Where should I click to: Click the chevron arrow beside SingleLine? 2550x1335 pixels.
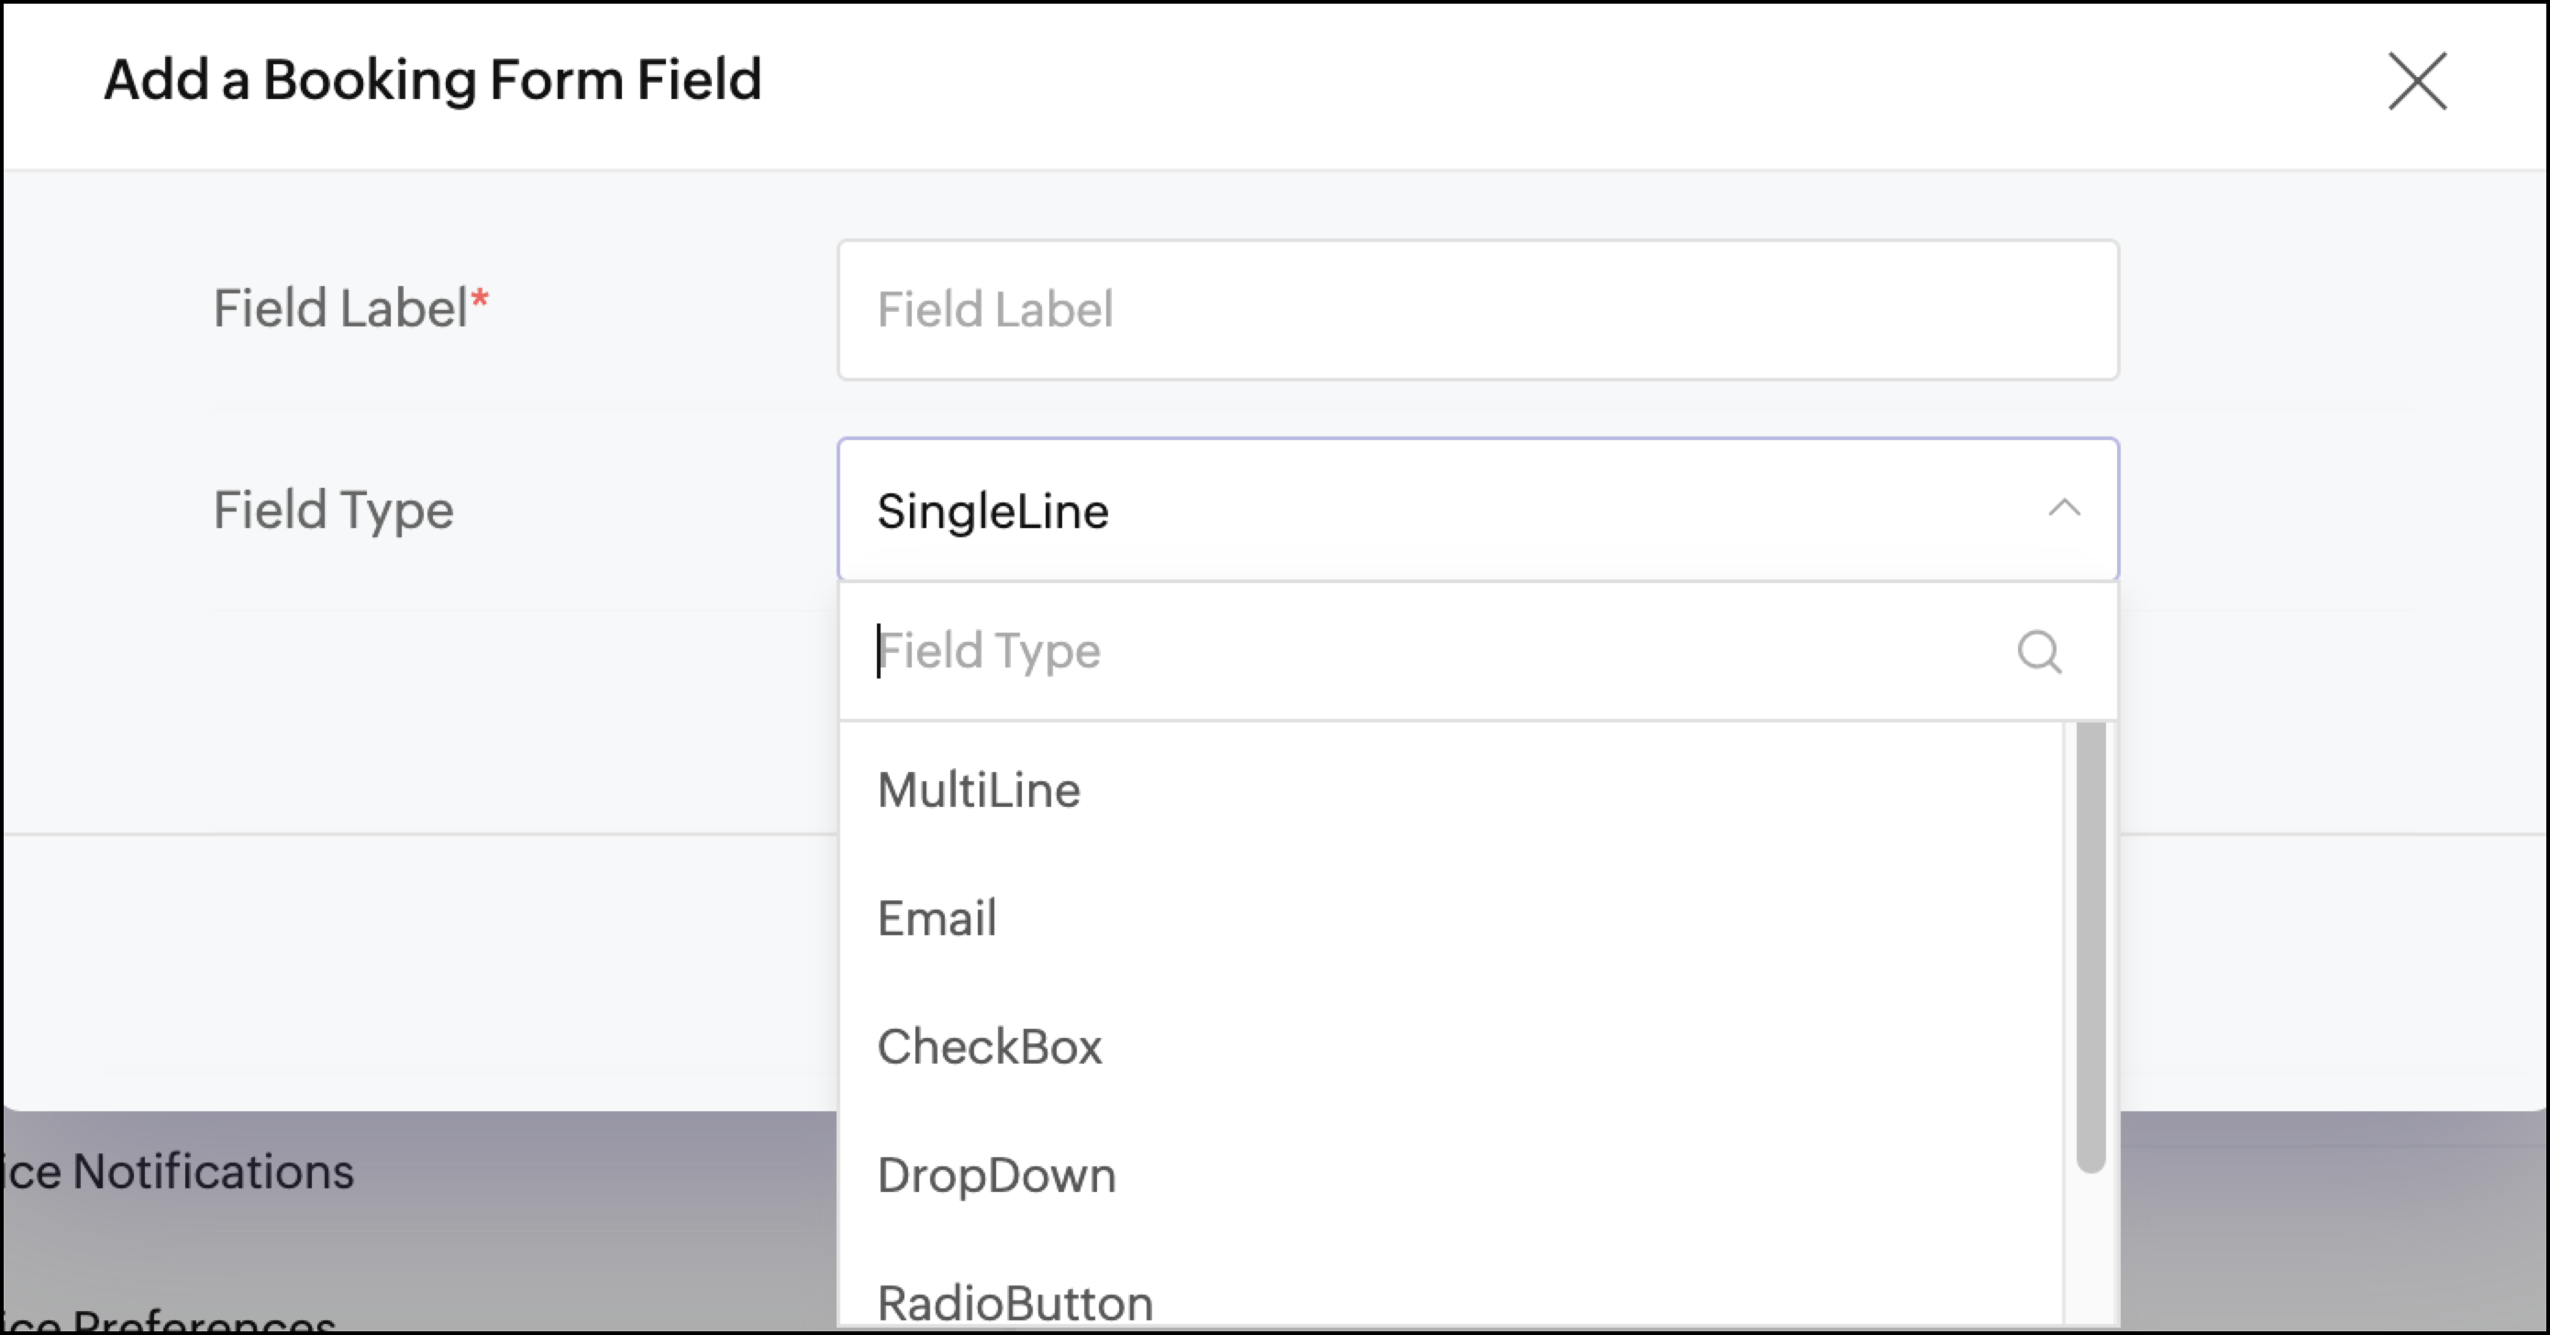pos(2063,510)
